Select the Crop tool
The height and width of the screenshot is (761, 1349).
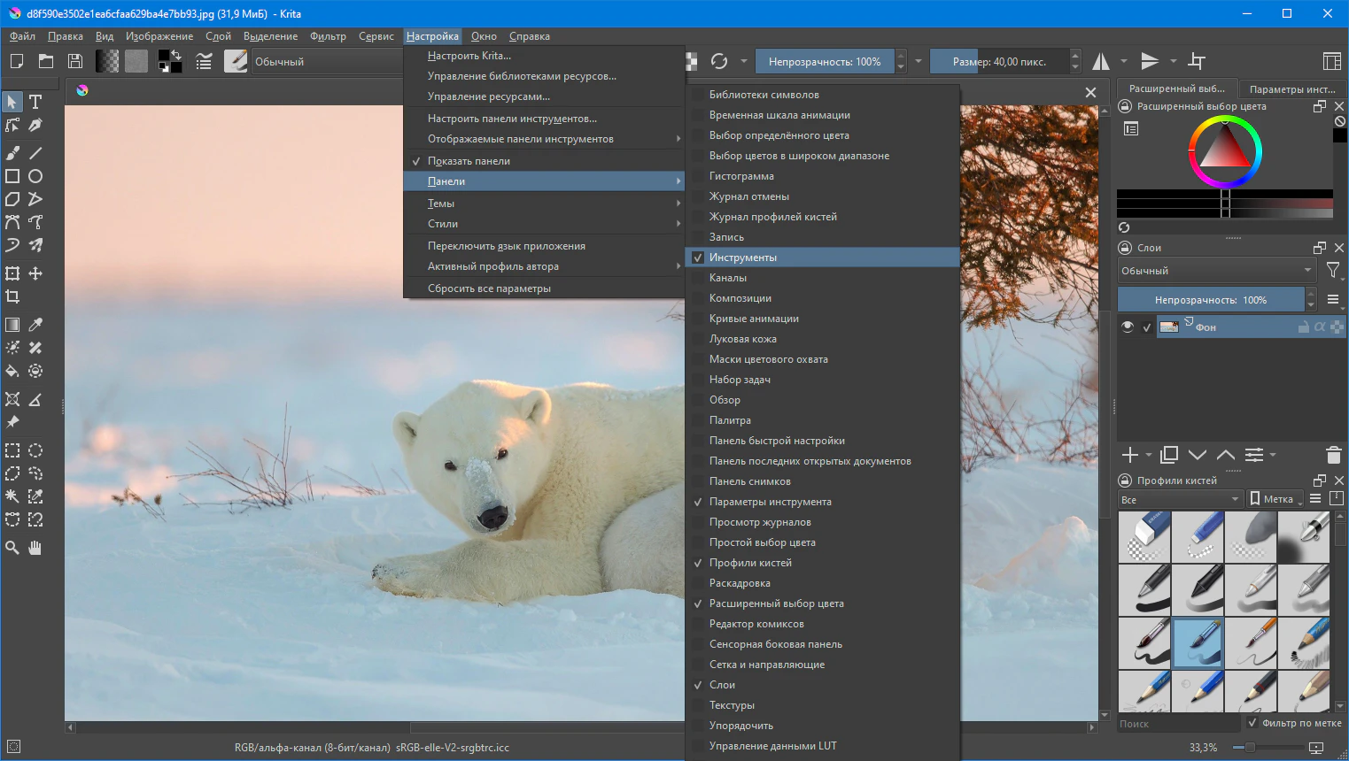pos(12,296)
